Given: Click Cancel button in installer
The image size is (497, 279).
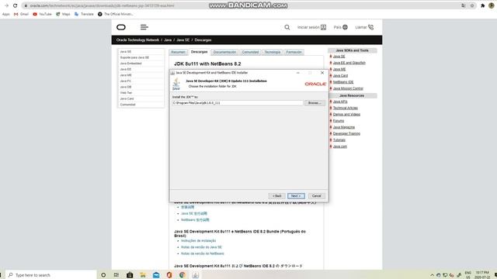Looking at the screenshot, I should coord(316,196).
